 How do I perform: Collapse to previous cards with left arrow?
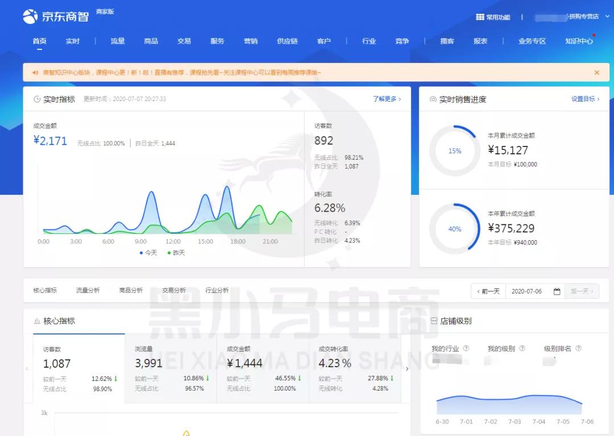coord(27,368)
